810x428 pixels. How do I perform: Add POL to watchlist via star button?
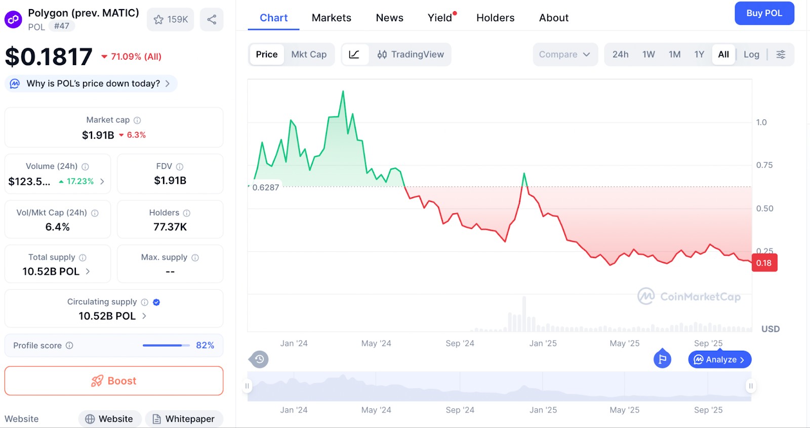[x=171, y=20]
